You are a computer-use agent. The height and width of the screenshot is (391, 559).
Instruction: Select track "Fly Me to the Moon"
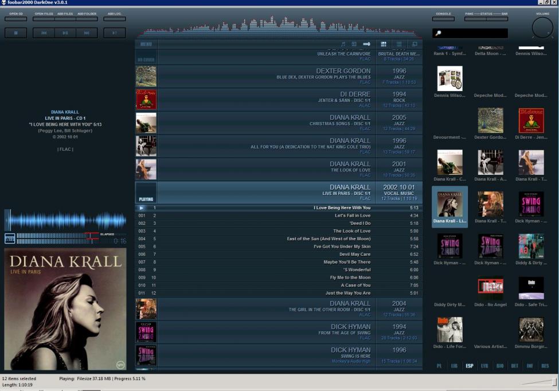click(x=279, y=277)
